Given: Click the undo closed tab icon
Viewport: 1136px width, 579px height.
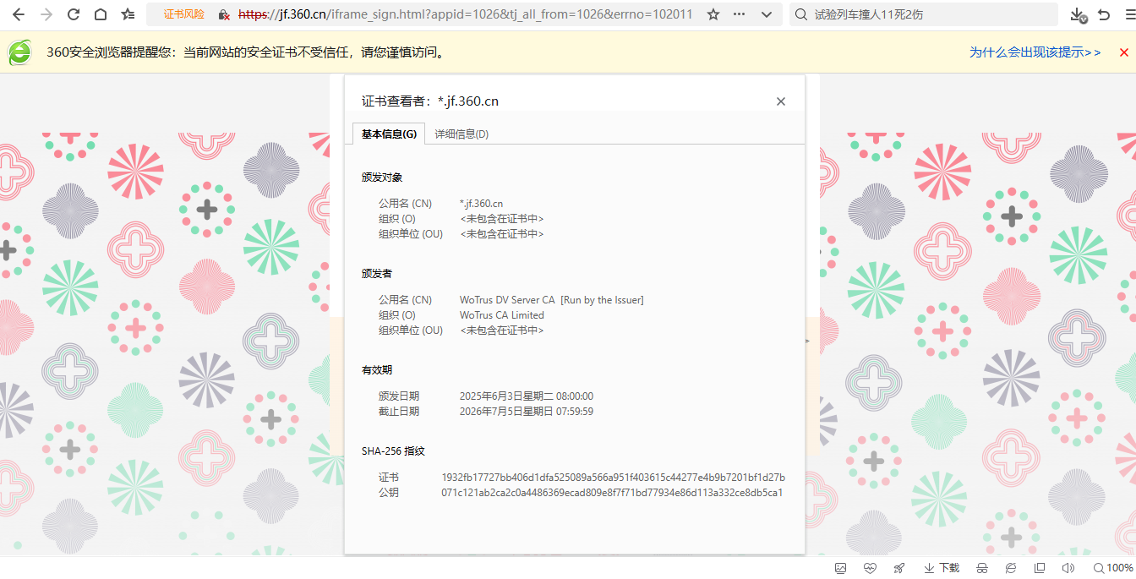Looking at the screenshot, I should (x=1104, y=14).
